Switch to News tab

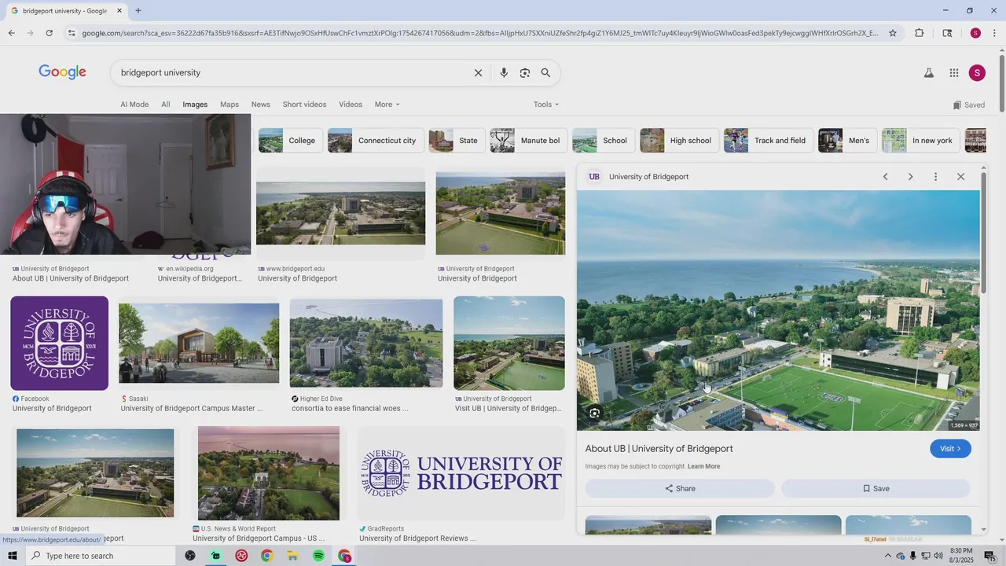260,105
